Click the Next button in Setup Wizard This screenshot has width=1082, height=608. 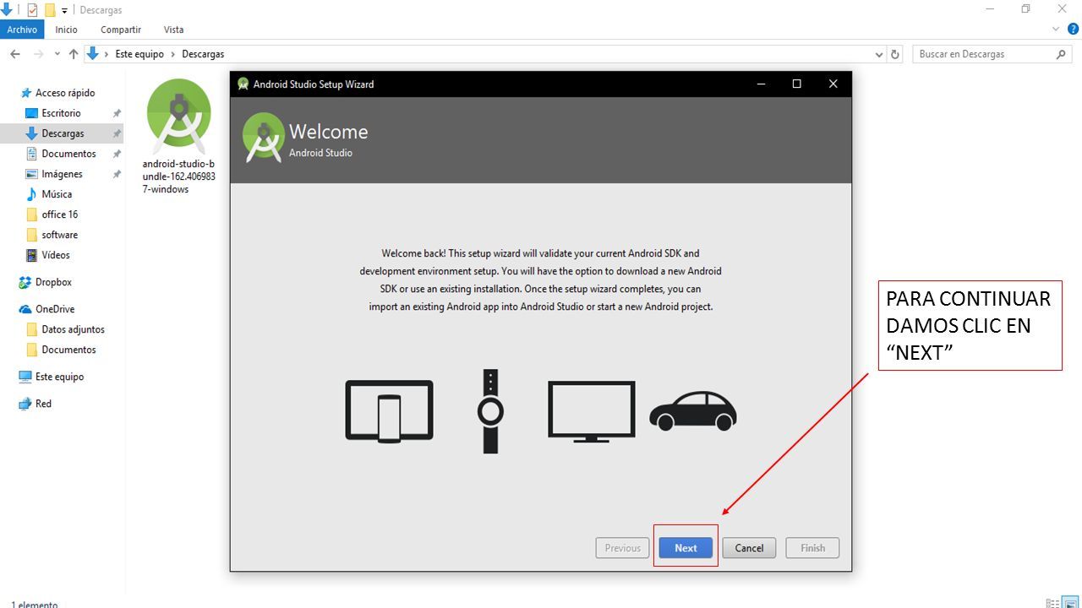pos(686,548)
